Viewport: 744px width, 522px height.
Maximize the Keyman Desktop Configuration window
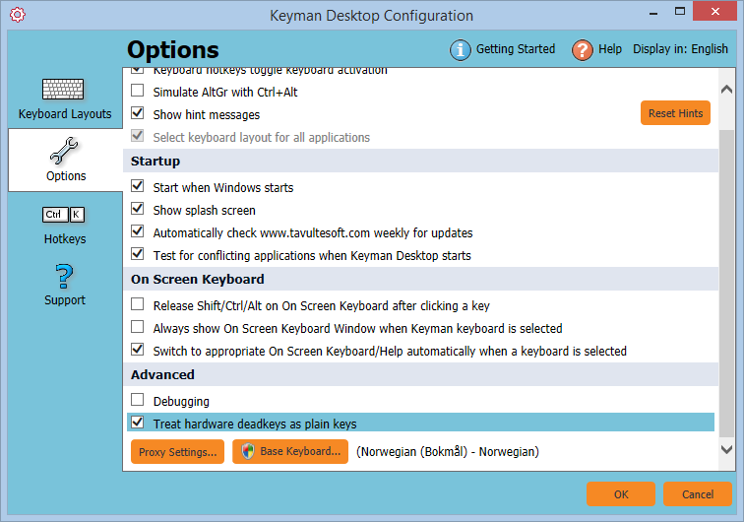click(x=680, y=12)
